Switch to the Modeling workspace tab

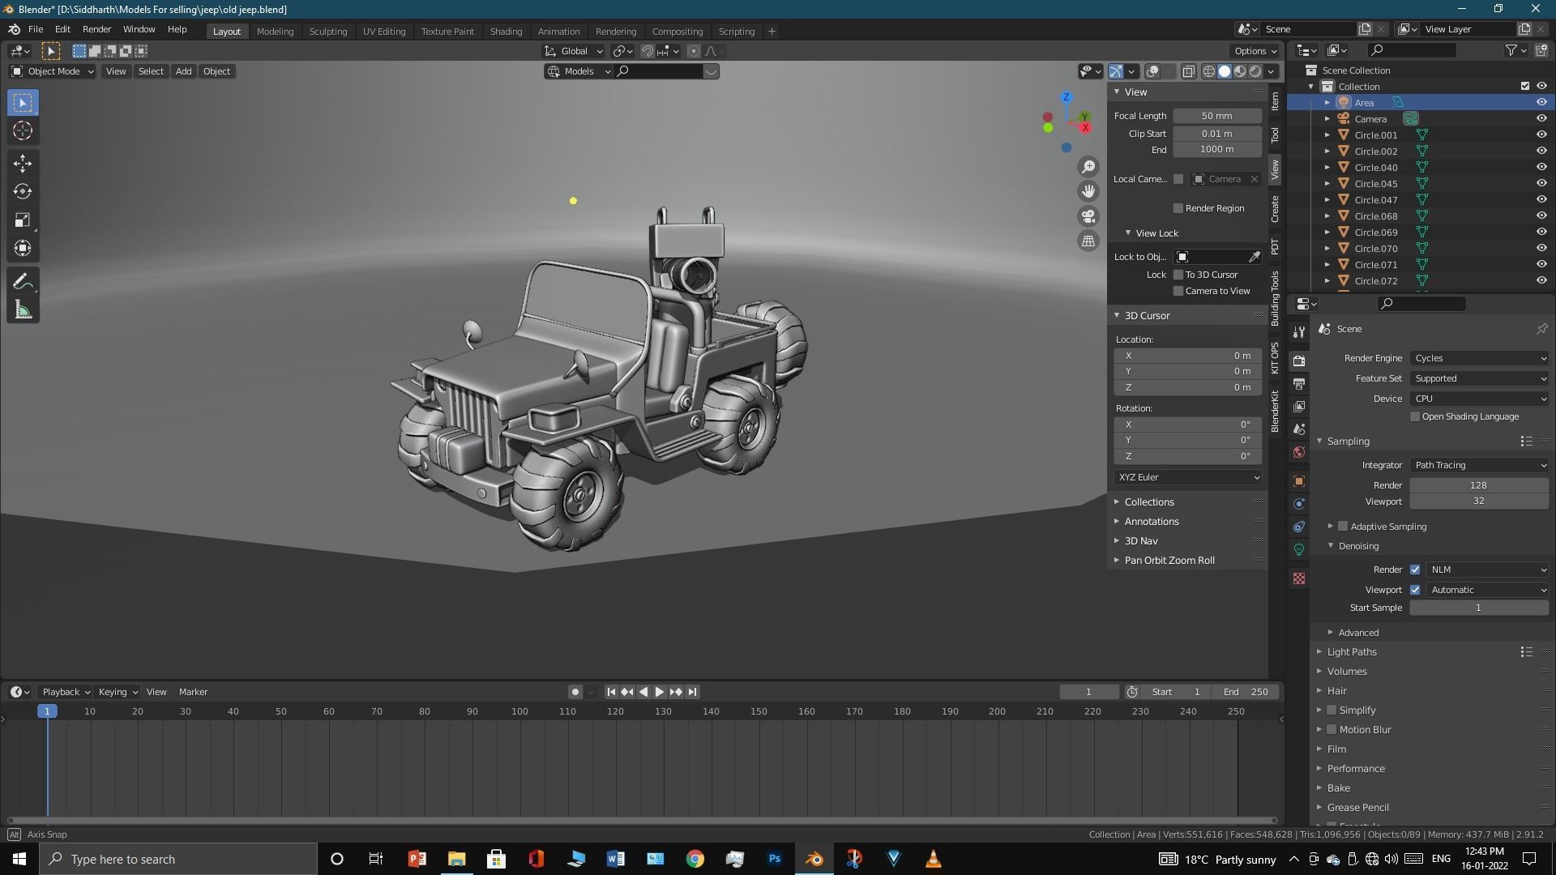[275, 31]
